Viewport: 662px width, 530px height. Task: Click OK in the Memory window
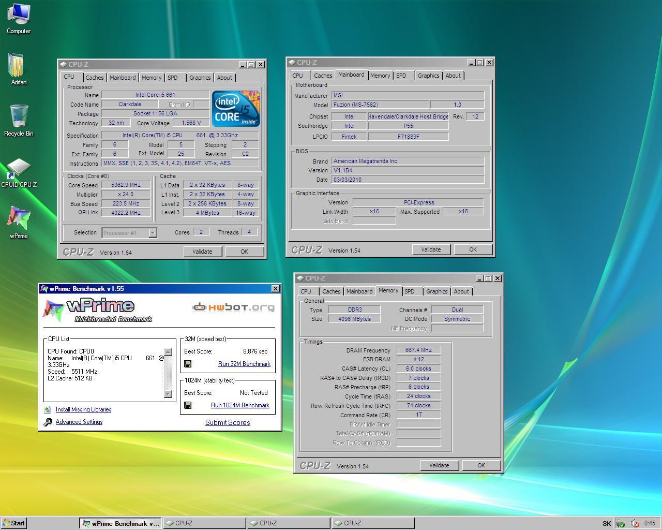[481, 465]
